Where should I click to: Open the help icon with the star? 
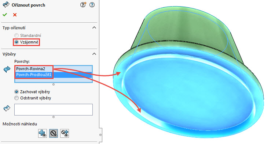(83, 5)
